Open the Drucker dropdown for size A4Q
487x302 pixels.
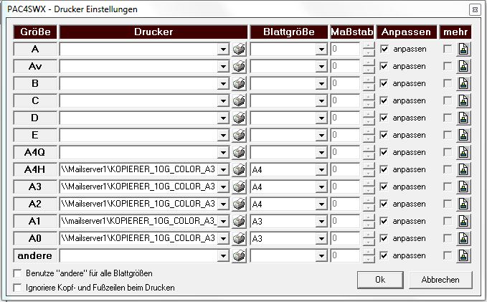[x=223, y=152]
